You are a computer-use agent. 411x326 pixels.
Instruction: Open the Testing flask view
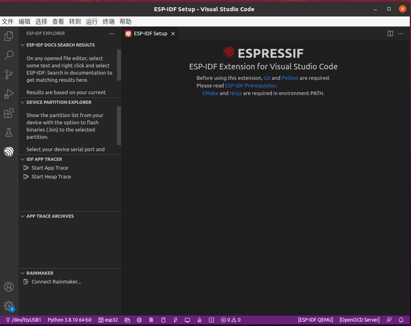[9, 132]
